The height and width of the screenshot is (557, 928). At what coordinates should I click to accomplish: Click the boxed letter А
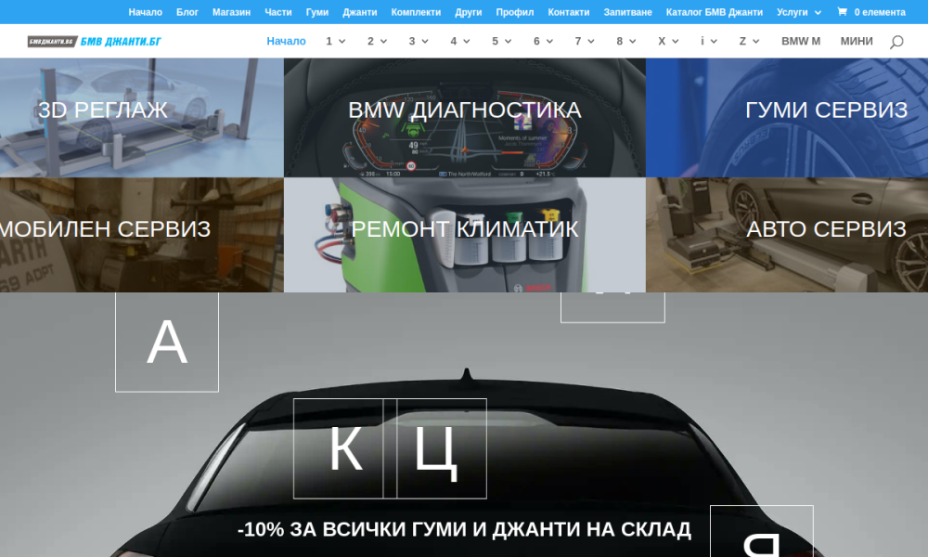(x=167, y=342)
